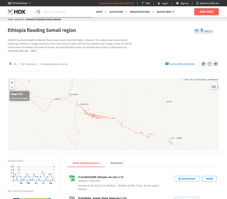The height and width of the screenshot is (199, 227).
Task: Click the UNITAR organisation logo
Action: pyautogui.click(x=204, y=31)
